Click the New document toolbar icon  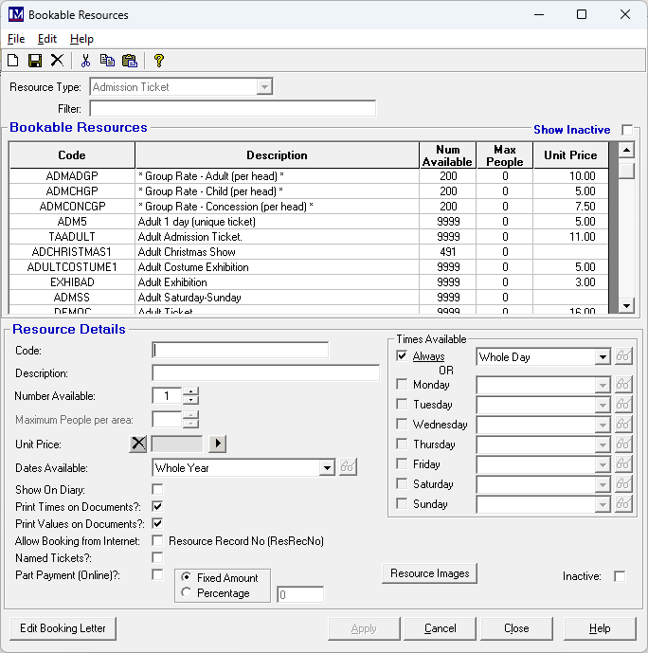pyautogui.click(x=13, y=61)
